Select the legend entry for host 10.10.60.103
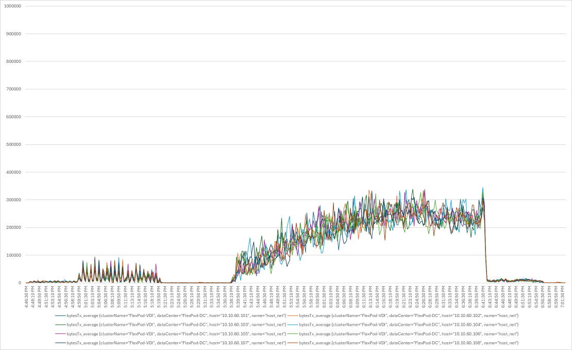Image resolution: width=572 pixels, height=350 pixels. click(x=171, y=324)
